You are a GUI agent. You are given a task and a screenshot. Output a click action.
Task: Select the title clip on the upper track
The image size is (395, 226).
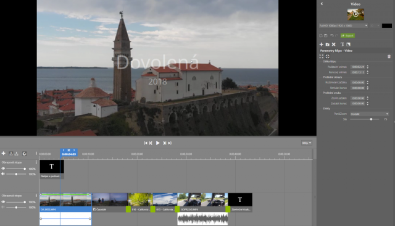pyautogui.click(x=52, y=169)
